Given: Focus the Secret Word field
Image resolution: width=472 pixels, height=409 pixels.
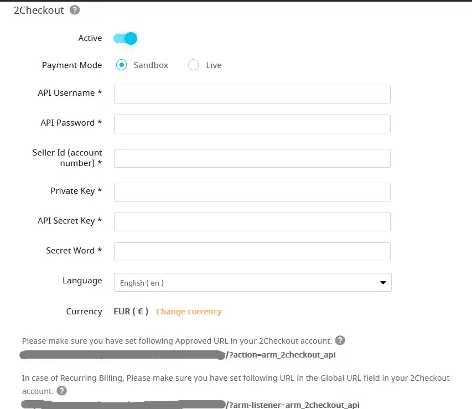Looking at the screenshot, I should (252, 252).
